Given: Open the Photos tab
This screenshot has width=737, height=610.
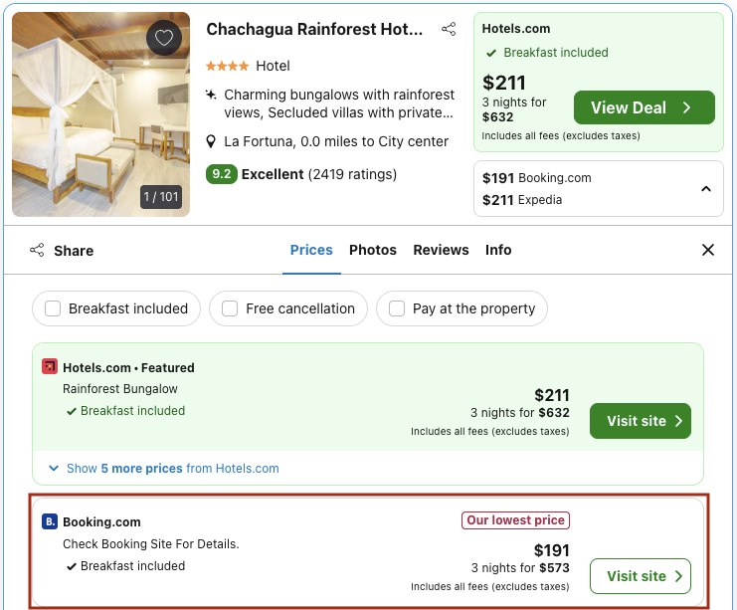Looking at the screenshot, I should 373,250.
